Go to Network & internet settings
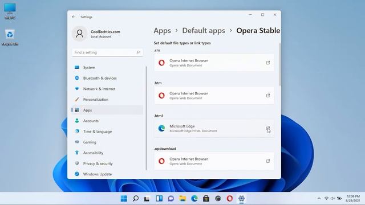The image size is (365, 205). (x=107, y=89)
